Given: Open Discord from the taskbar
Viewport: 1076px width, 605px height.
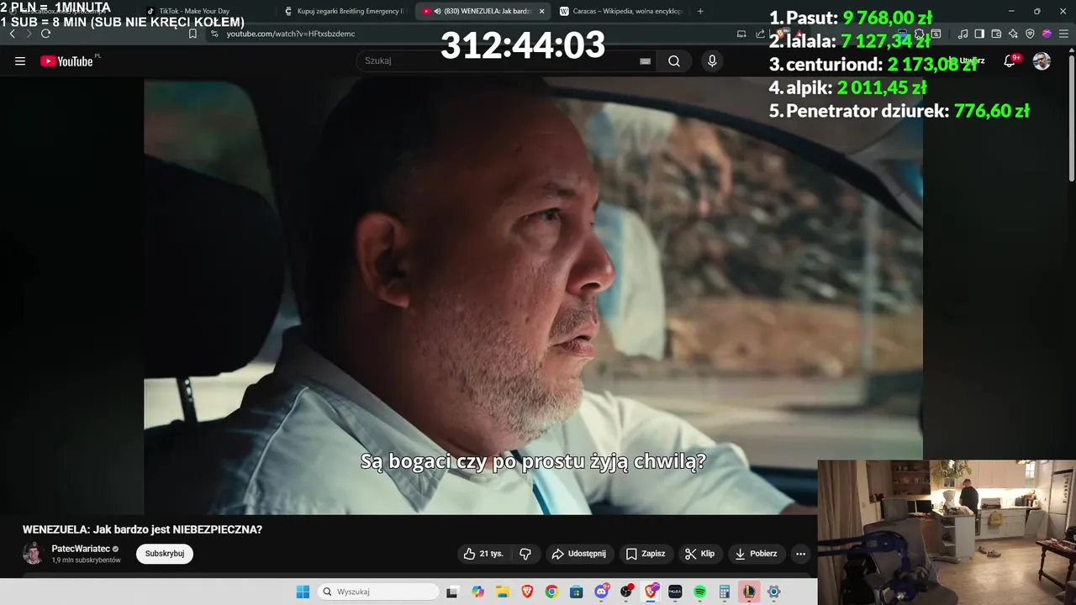Looking at the screenshot, I should [602, 592].
